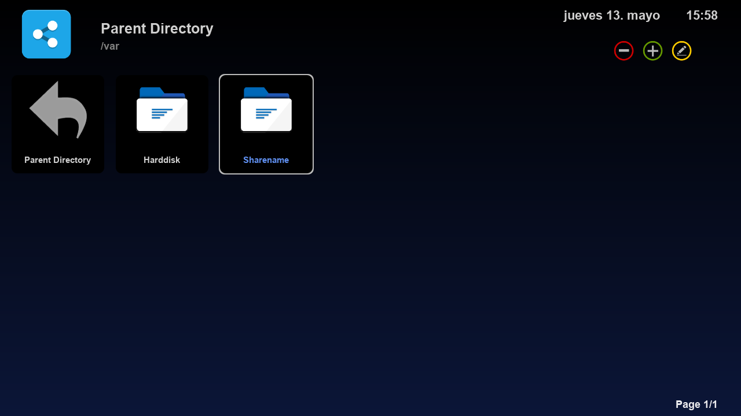Click the Page 1/1 indicator
741x416 pixels.
coord(696,404)
